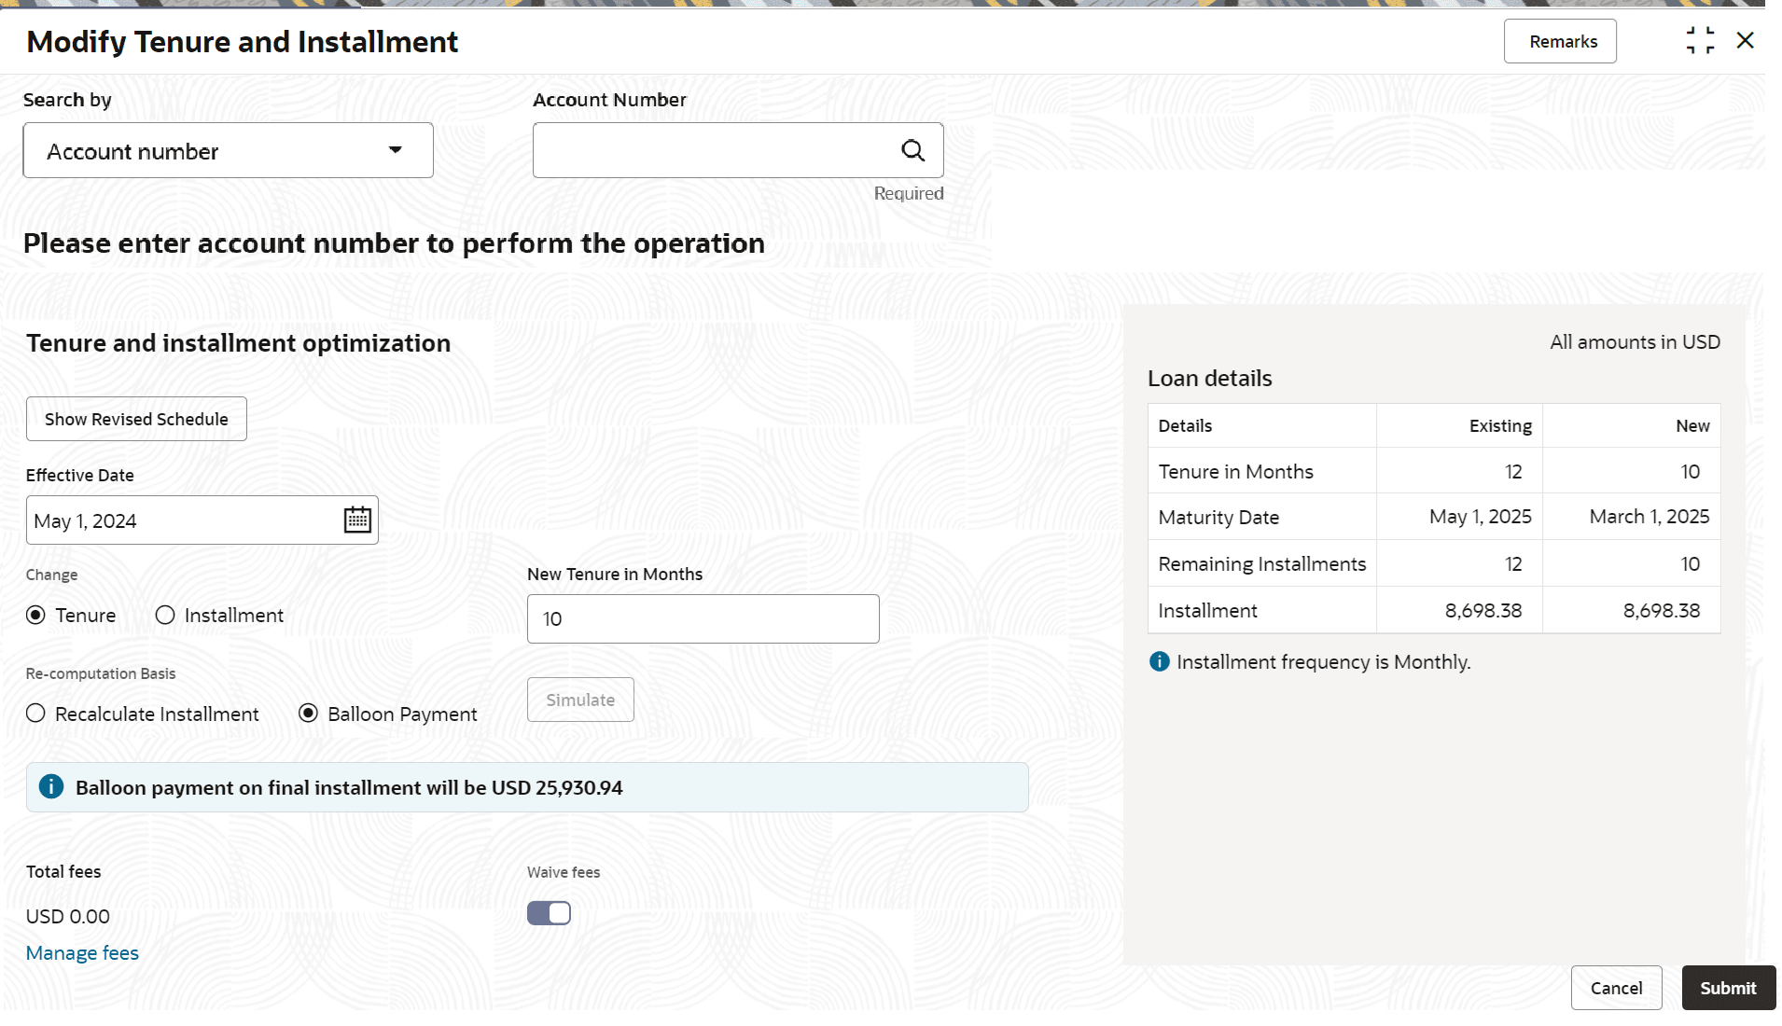Select the Tenure change radio button

coord(35,615)
